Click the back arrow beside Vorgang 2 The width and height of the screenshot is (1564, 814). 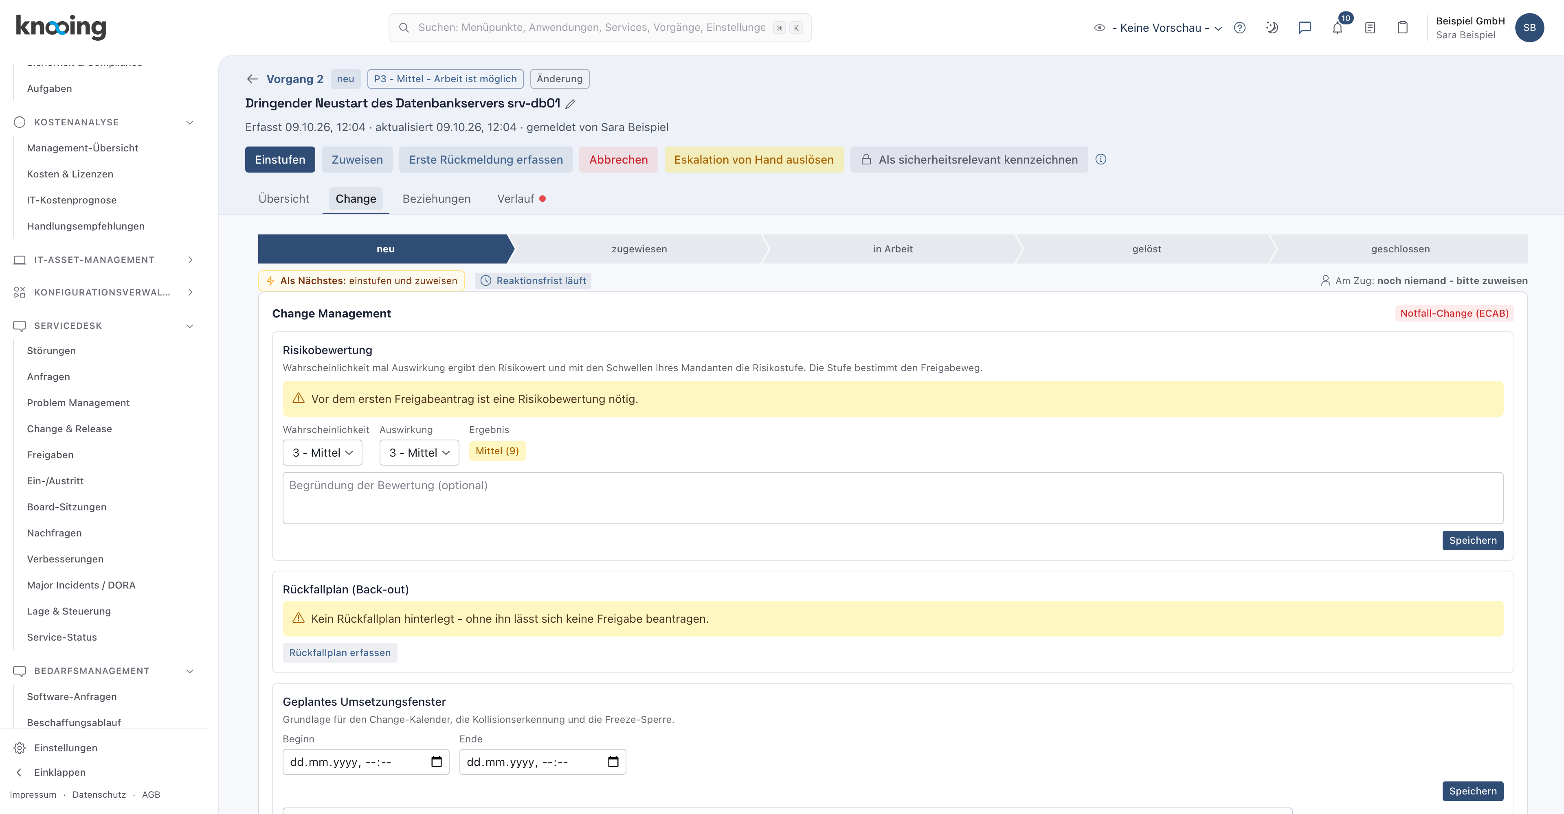click(253, 79)
